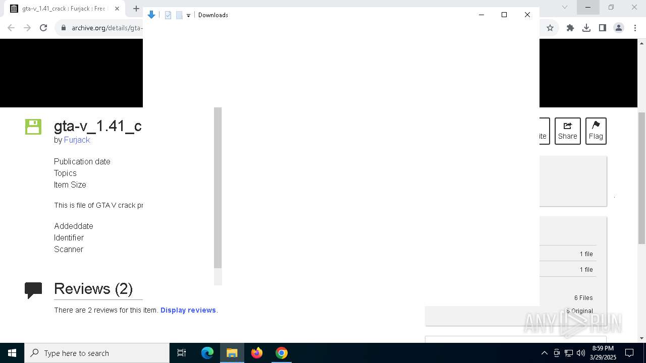Bookmark this page with the star icon
The width and height of the screenshot is (646, 363).
(x=550, y=28)
